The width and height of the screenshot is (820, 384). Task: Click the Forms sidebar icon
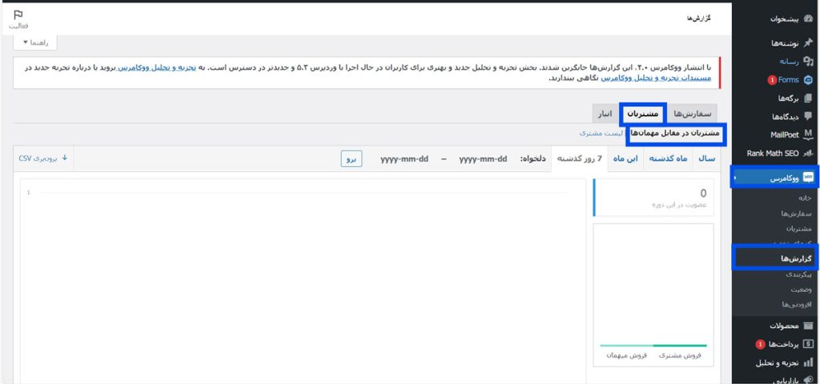(808, 80)
